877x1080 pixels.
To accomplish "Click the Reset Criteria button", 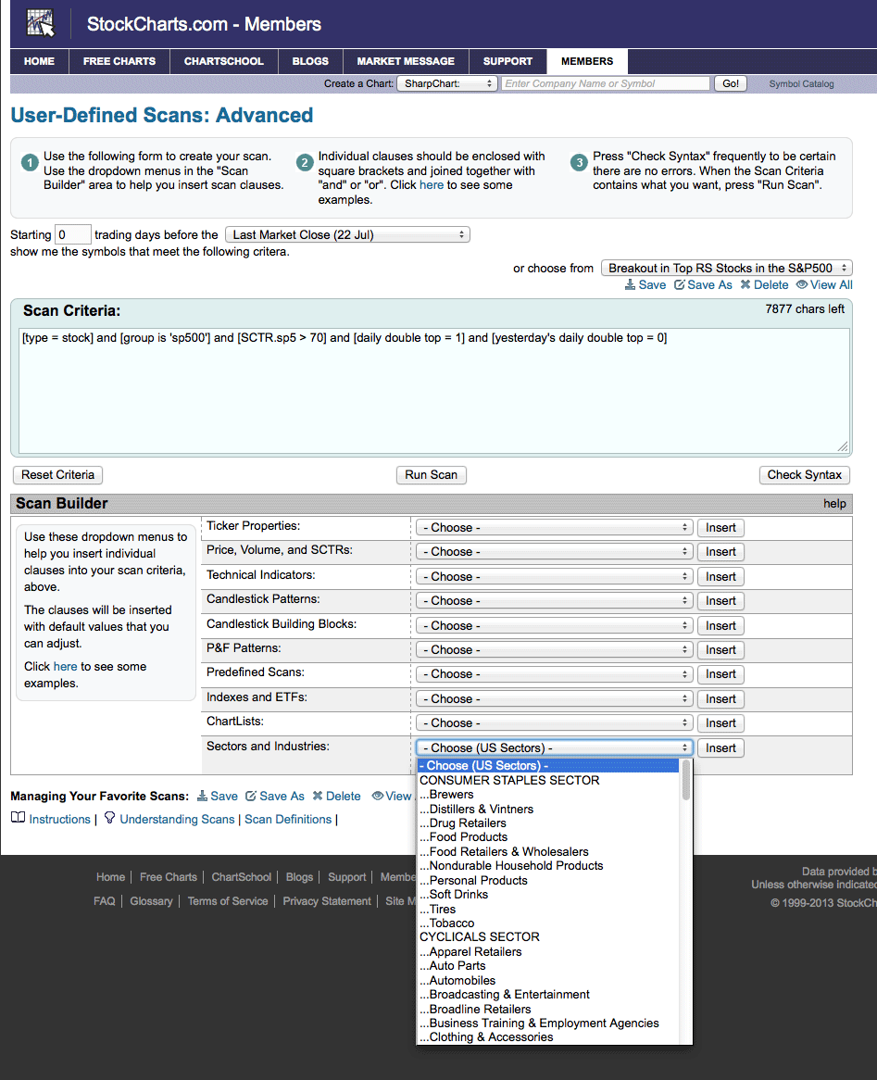I will [57, 474].
